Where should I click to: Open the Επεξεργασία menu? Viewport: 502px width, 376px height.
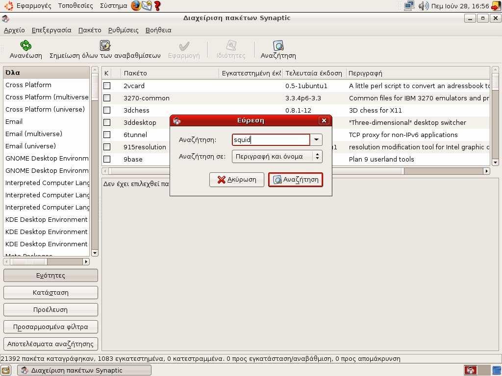pyautogui.click(x=51, y=30)
